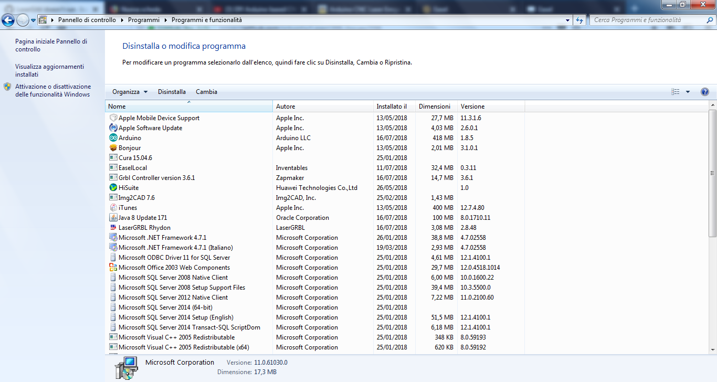Expand the address bar history dropdown
Screen dimensions: 717x382
click(567, 20)
